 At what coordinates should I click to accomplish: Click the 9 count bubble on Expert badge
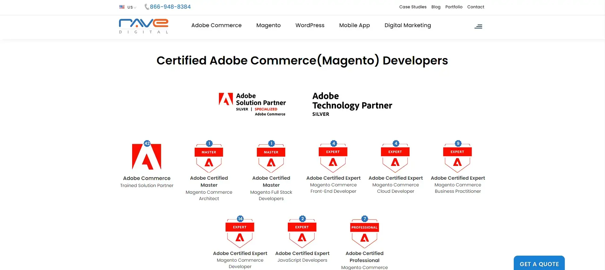458,143
